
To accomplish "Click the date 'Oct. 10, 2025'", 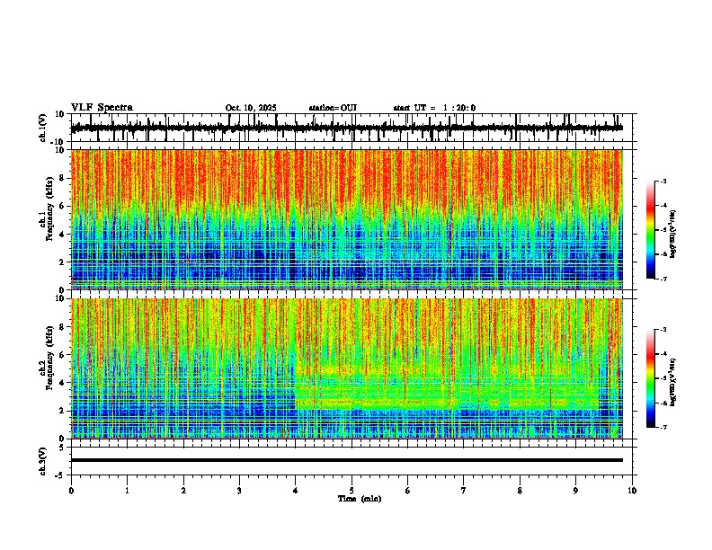I will [251, 108].
